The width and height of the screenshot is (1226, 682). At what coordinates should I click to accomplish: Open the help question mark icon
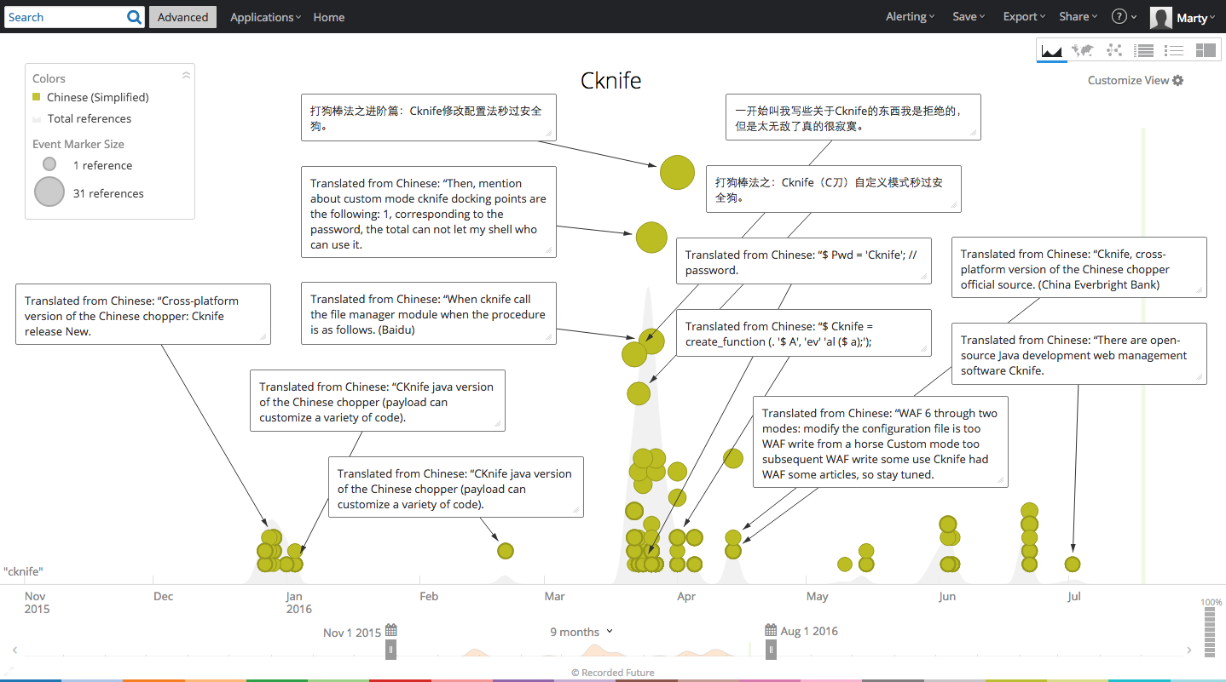click(x=1119, y=17)
